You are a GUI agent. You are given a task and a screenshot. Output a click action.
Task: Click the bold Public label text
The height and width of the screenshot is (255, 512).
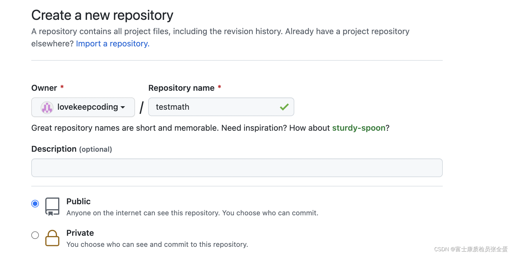point(78,202)
